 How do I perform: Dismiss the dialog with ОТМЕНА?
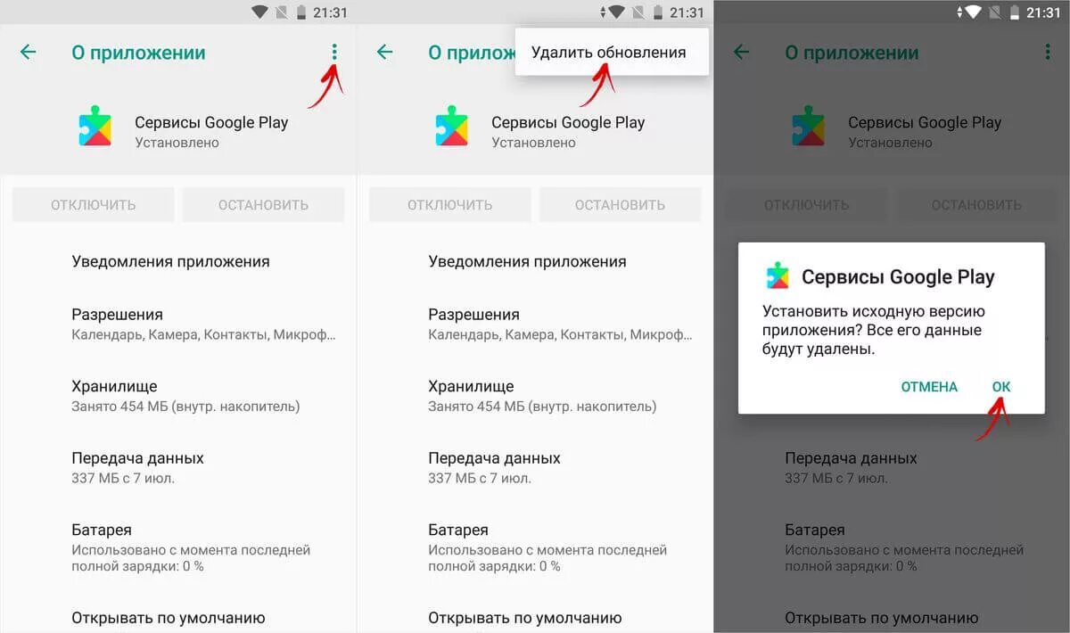pyautogui.click(x=929, y=387)
